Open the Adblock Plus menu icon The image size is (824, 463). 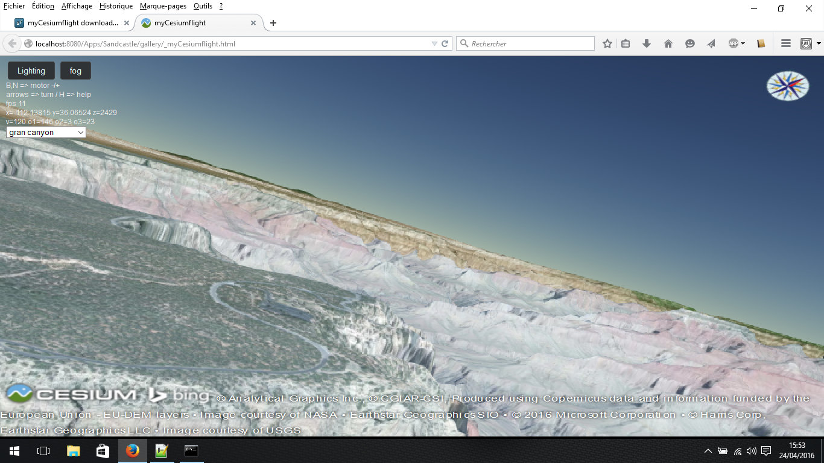734,43
